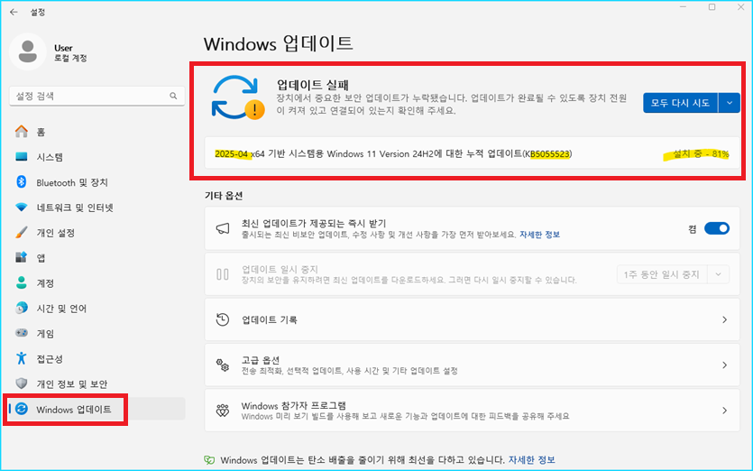
Task: Open the 앱 icon in sidebar
Action: click(22, 258)
